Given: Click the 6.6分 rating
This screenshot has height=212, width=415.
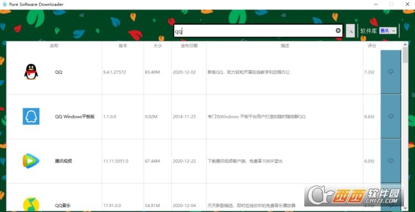Looking at the screenshot, I should click(369, 116).
